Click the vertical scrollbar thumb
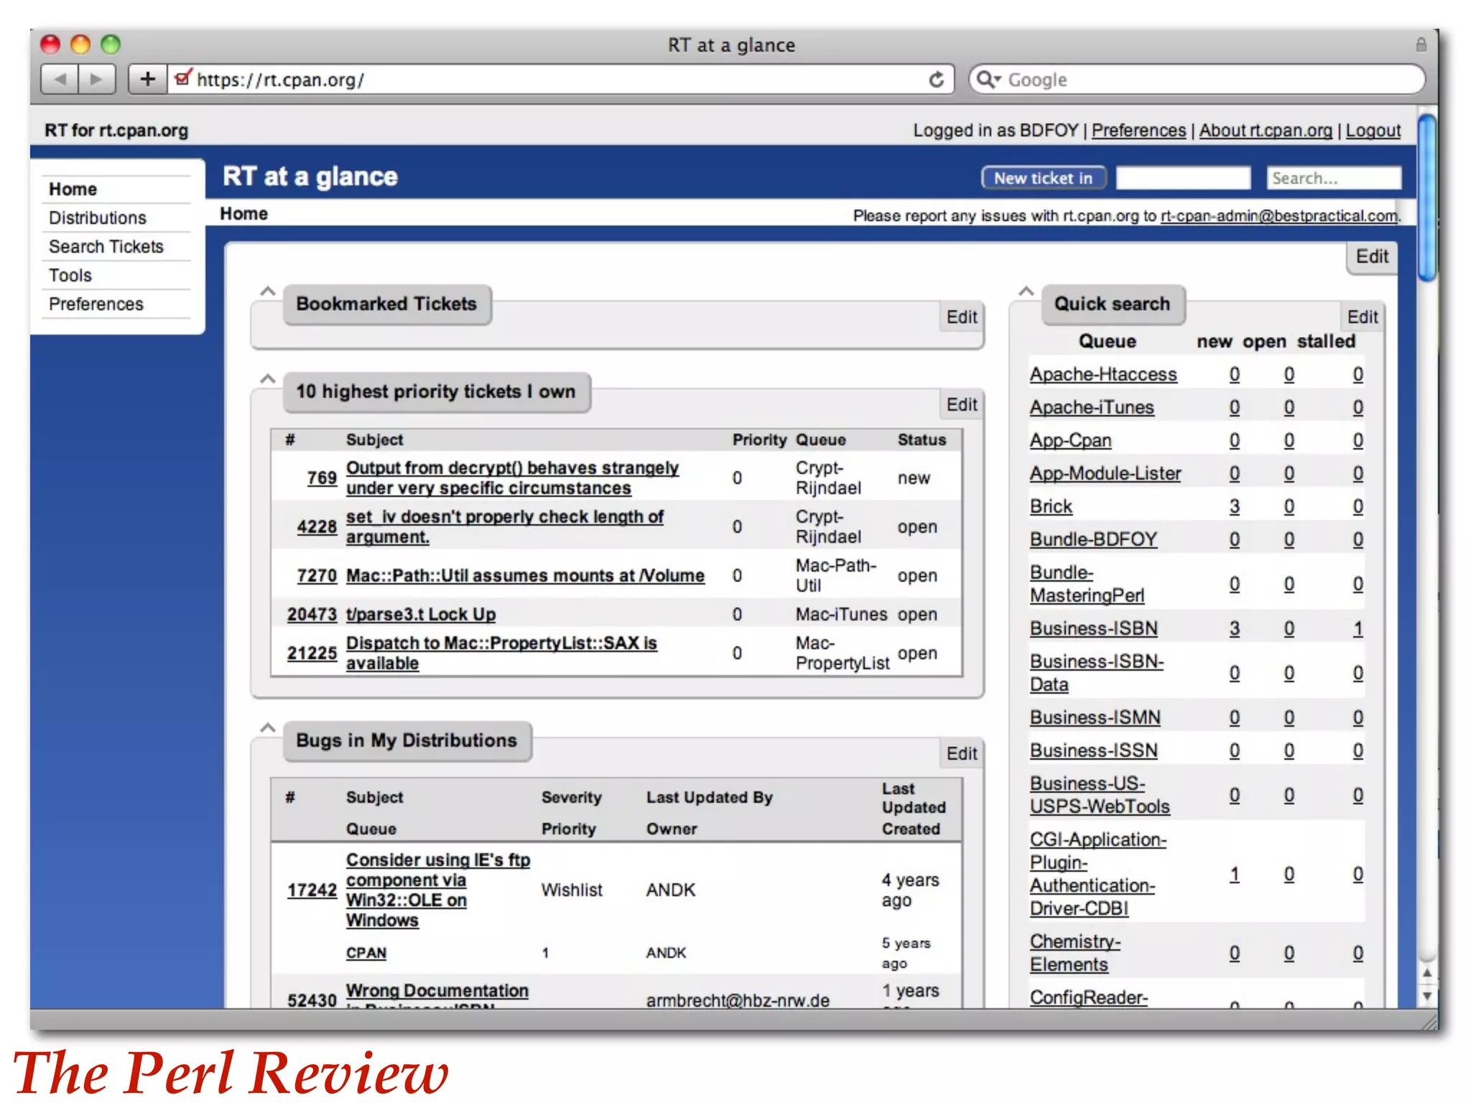This screenshot has height=1103, width=1471. 1427,197
